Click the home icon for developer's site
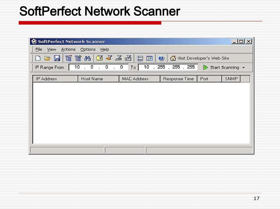280x209 pixels. 173,58
